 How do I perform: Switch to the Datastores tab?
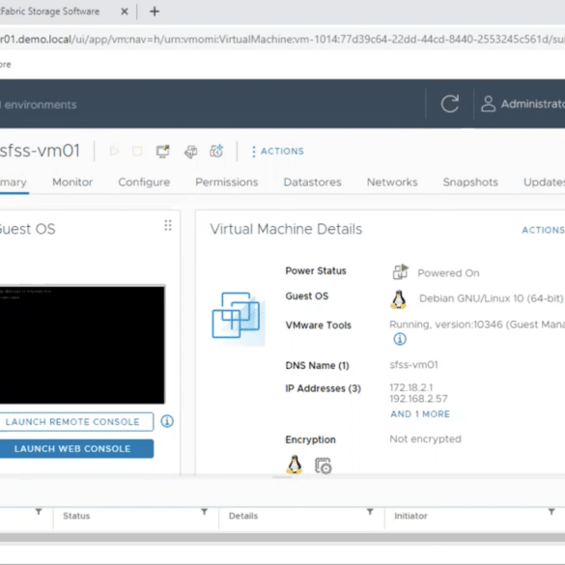pyautogui.click(x=312, y=183)
